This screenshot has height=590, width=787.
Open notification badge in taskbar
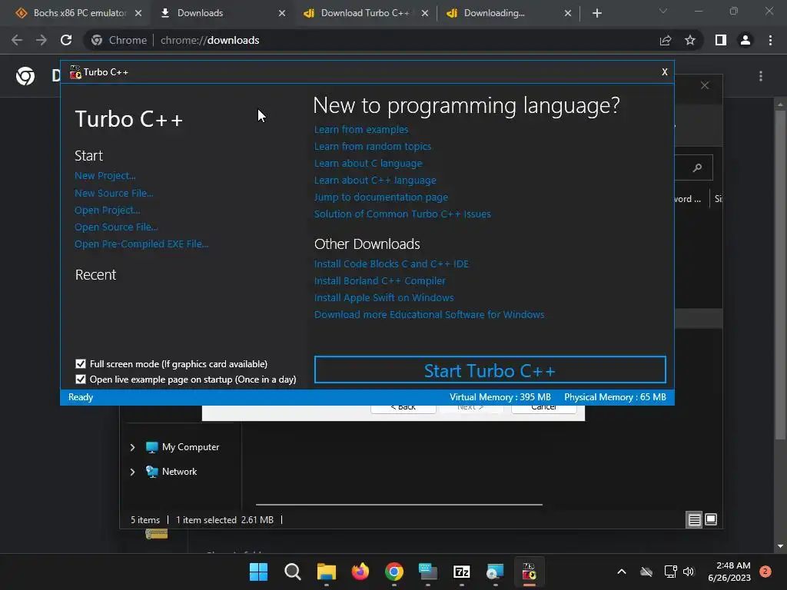765,572
